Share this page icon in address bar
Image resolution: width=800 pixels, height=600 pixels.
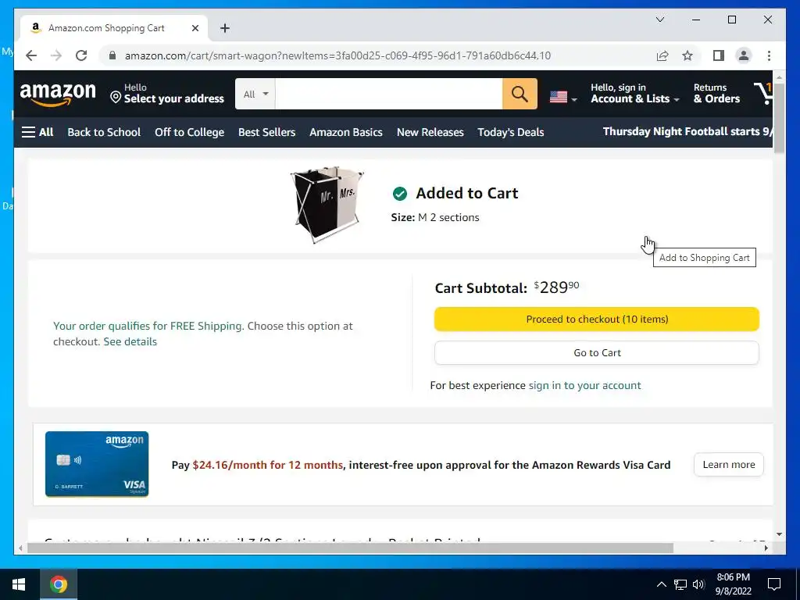click(x=662, y=55)
